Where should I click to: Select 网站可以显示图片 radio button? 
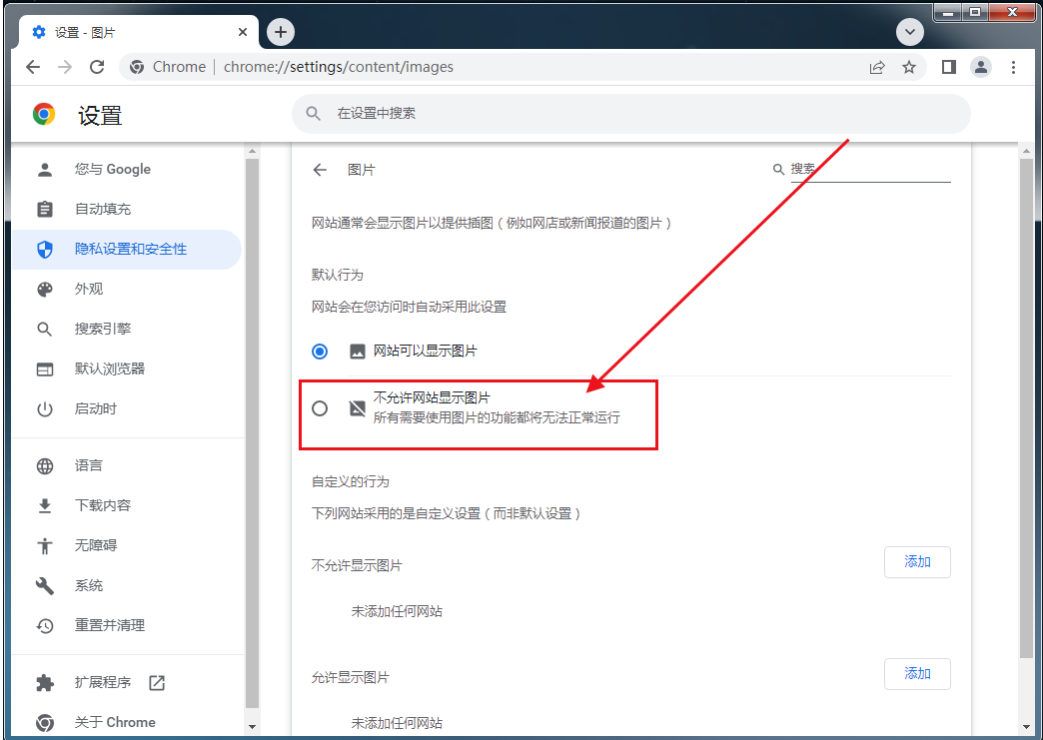320,352
